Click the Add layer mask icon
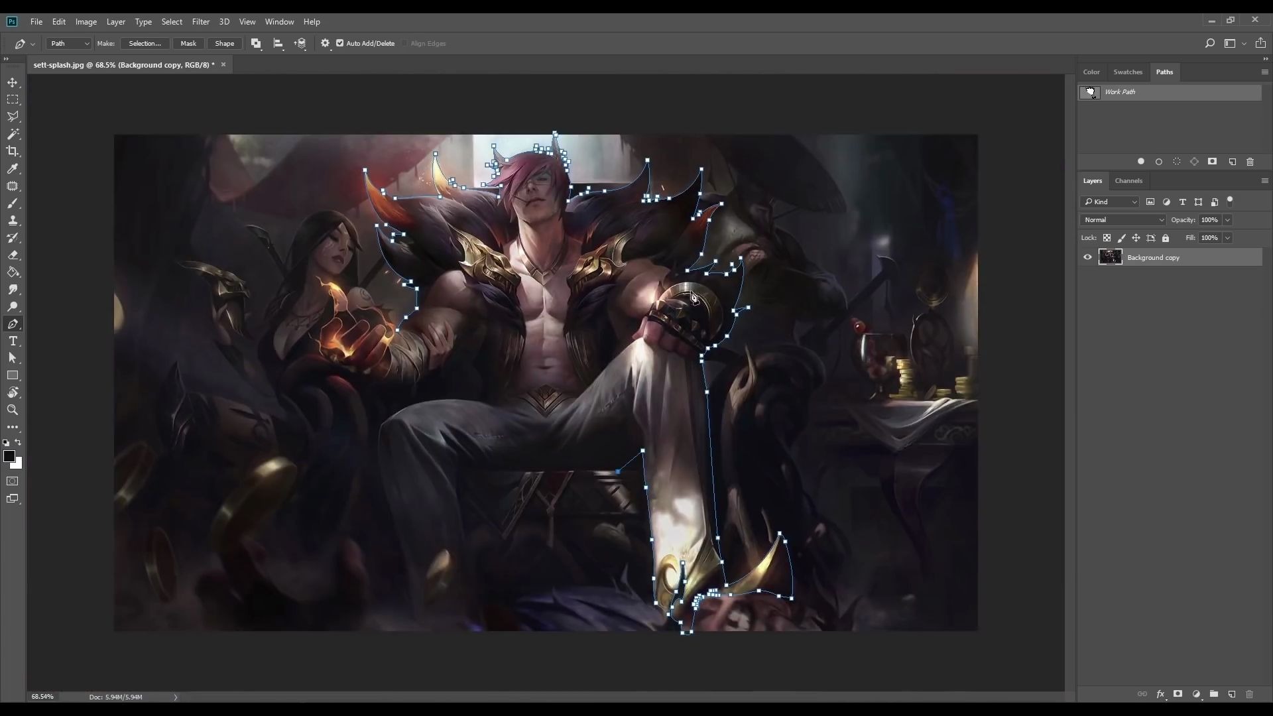The width and height of the screenshot is (1273, 716). tap(1178, 694)
